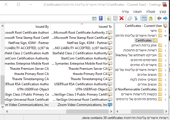Expand the מנפיקי אימות לקוח folder
The width and height of the screenshot is (170, 120).
[x=166, y=80]
